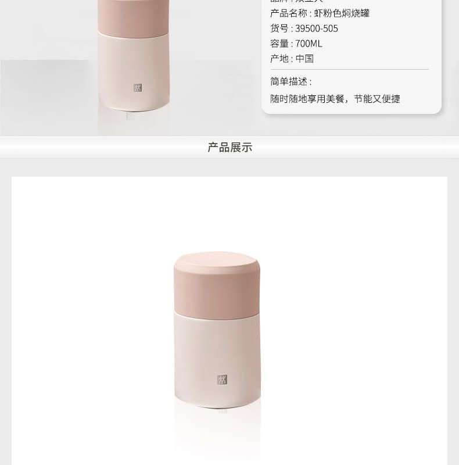Click the dark pink lid of the upper jar
The height and width of the screenshot is (465, 459).
[x=134, y=18]
